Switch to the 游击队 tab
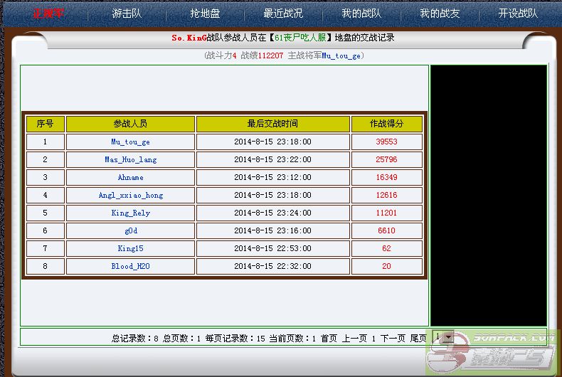 127,14
